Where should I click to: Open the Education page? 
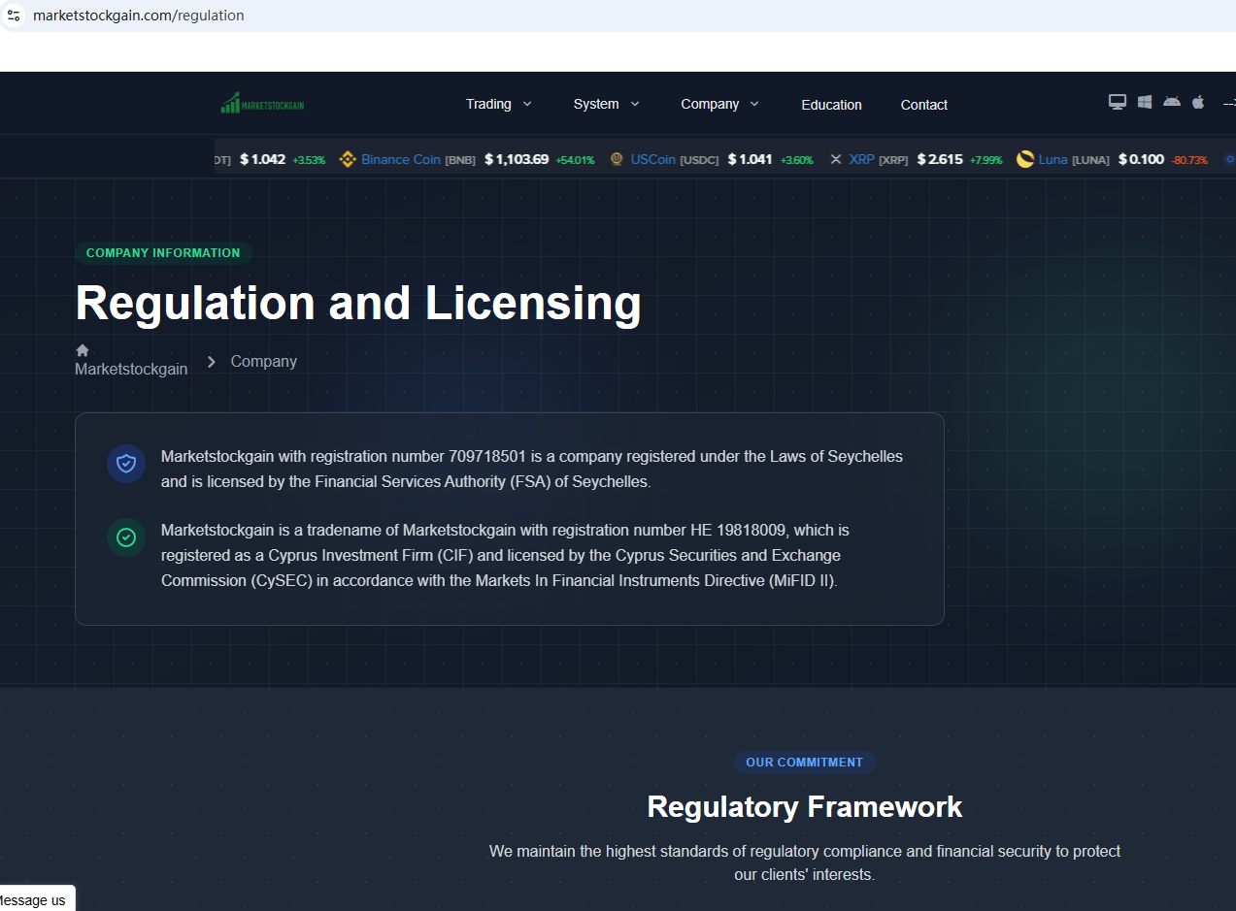(x=831, y=105)
